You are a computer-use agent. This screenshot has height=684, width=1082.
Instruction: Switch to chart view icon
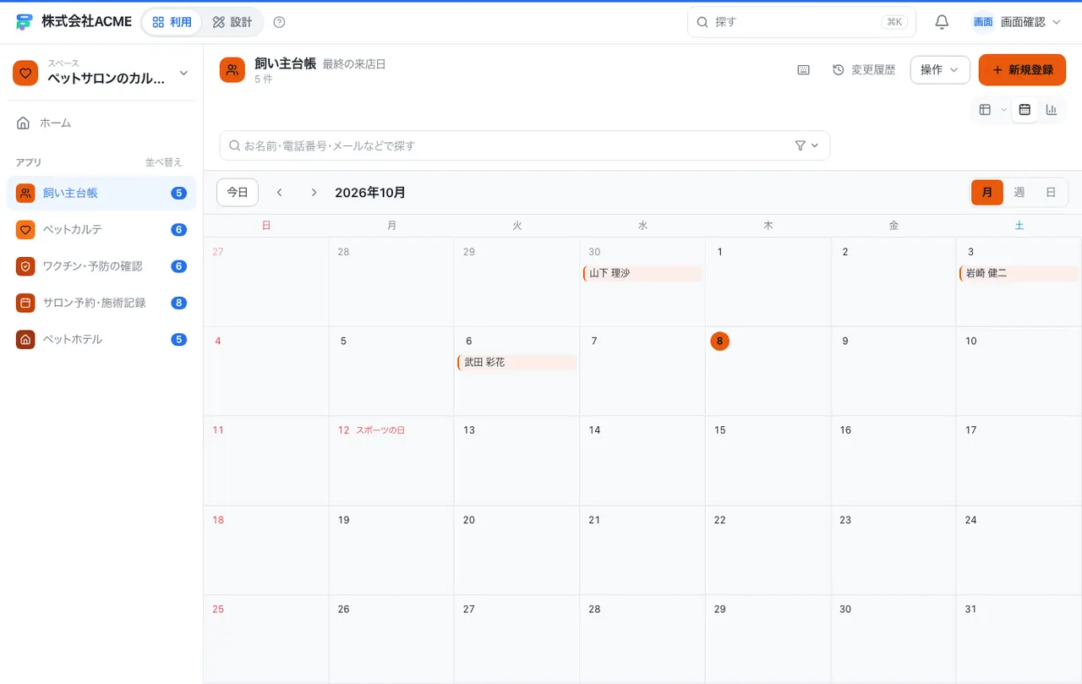[1052, 109]
